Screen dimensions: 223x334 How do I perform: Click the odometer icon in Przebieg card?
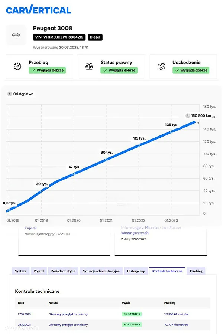17,66
